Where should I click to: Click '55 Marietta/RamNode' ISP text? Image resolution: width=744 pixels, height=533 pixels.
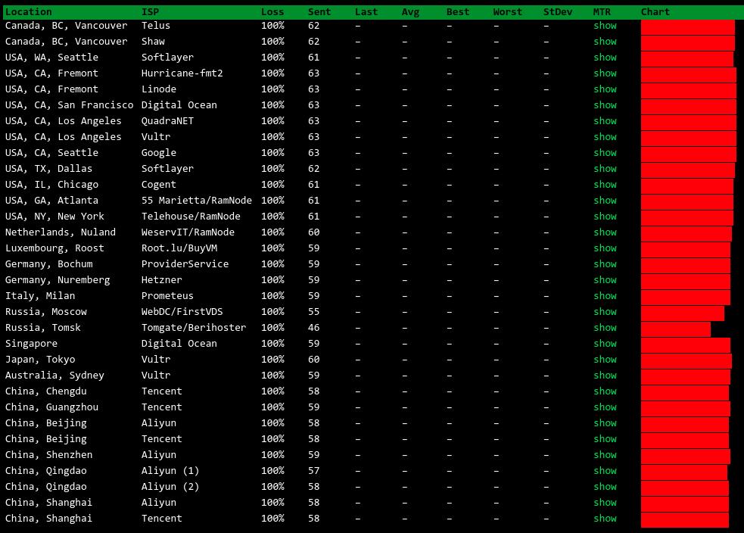coord(197,201)
